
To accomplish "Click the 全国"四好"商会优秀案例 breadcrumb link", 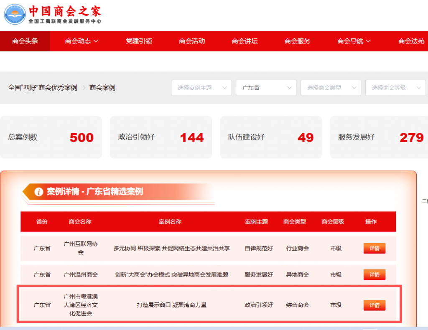I will click(x=43, y=88).
